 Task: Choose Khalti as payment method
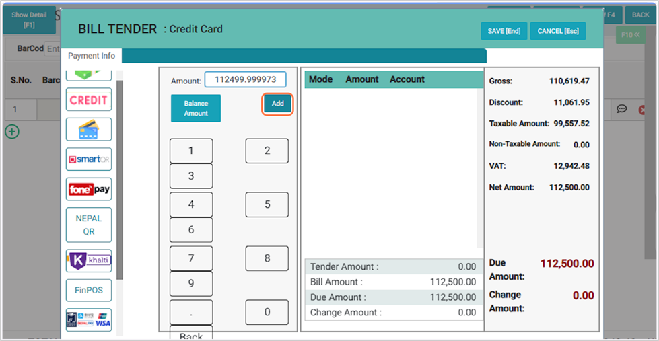89,260
